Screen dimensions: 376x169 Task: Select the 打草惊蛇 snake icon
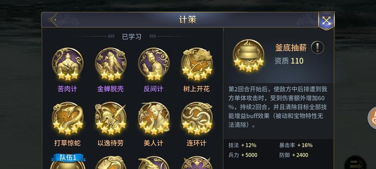[x=68, y=118]
